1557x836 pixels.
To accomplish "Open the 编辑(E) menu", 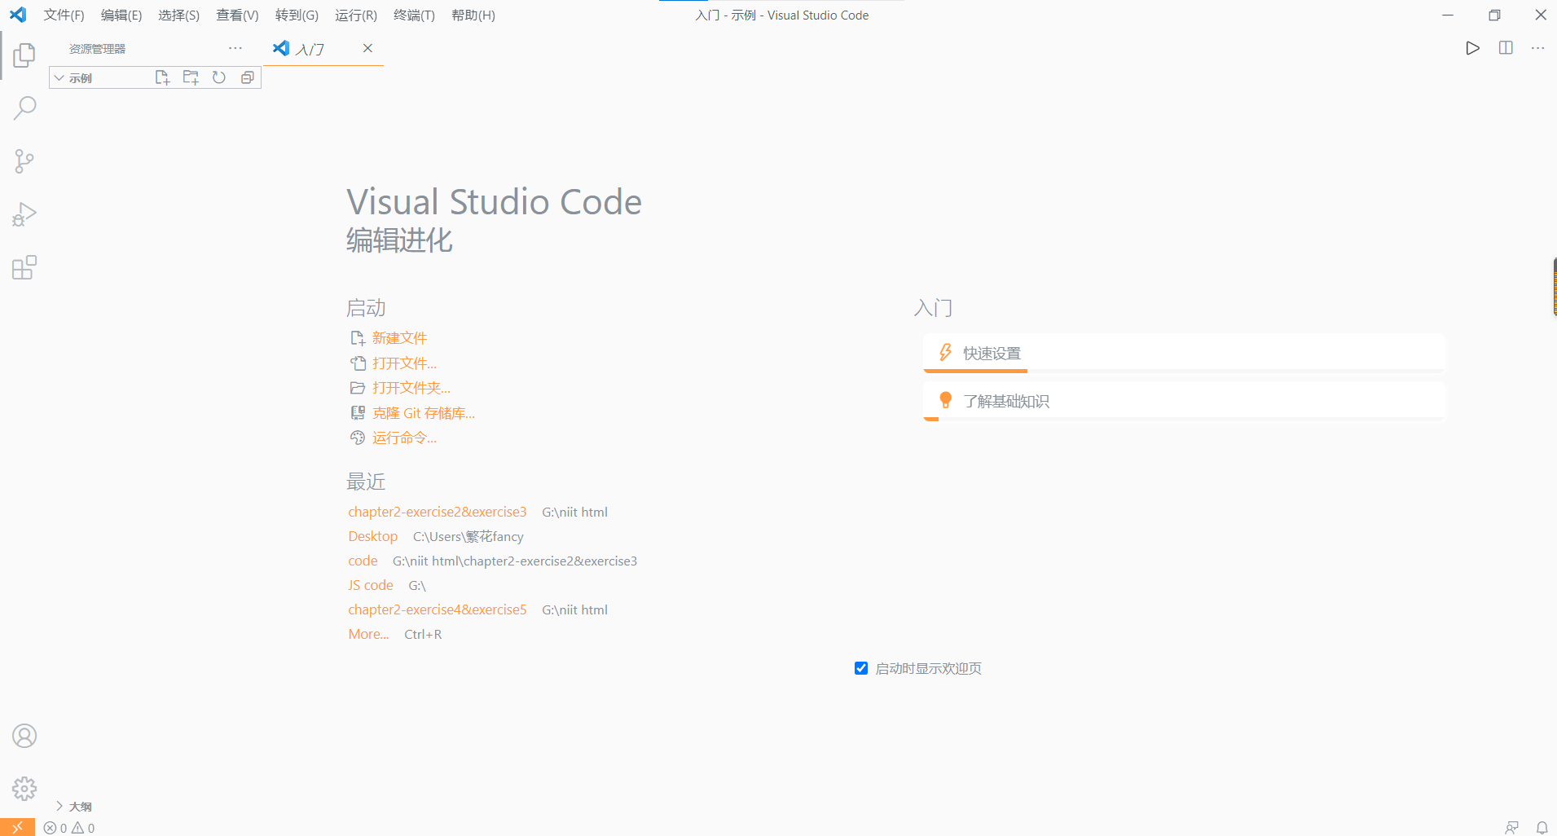I will 121,15.
